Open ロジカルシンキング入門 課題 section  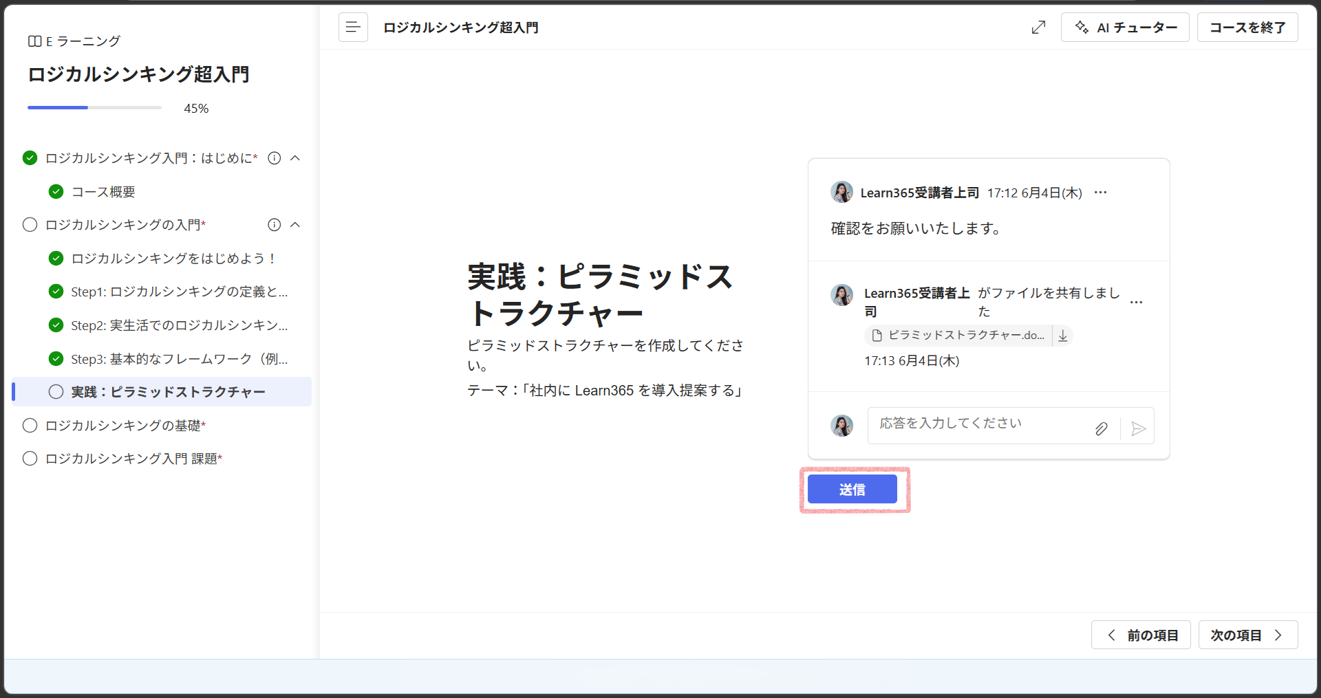(133, 459)
